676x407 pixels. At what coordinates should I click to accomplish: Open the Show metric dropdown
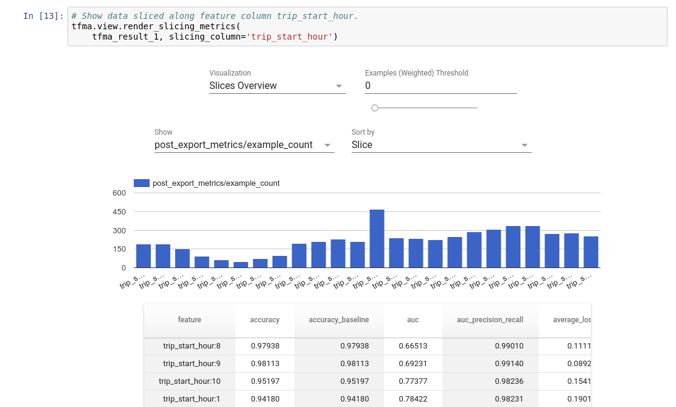[x=243, y=145]
